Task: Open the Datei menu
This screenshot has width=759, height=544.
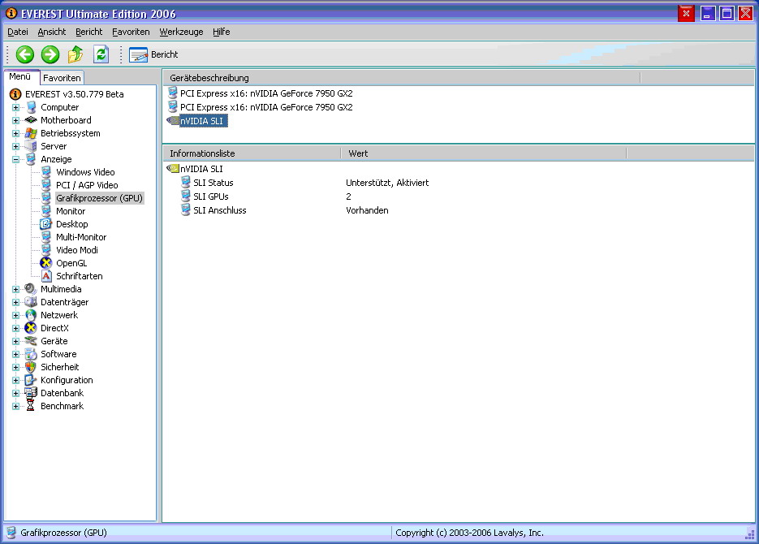Action: tap(18, 32)
